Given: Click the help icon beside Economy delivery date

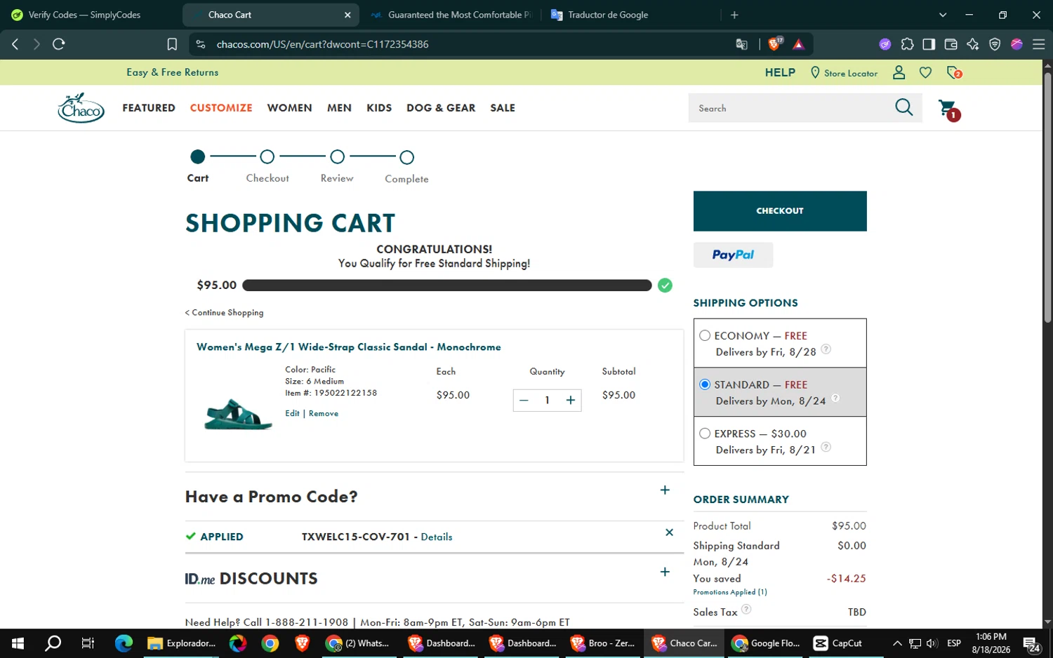Looking at the screenshot, I should pos(826,349).
